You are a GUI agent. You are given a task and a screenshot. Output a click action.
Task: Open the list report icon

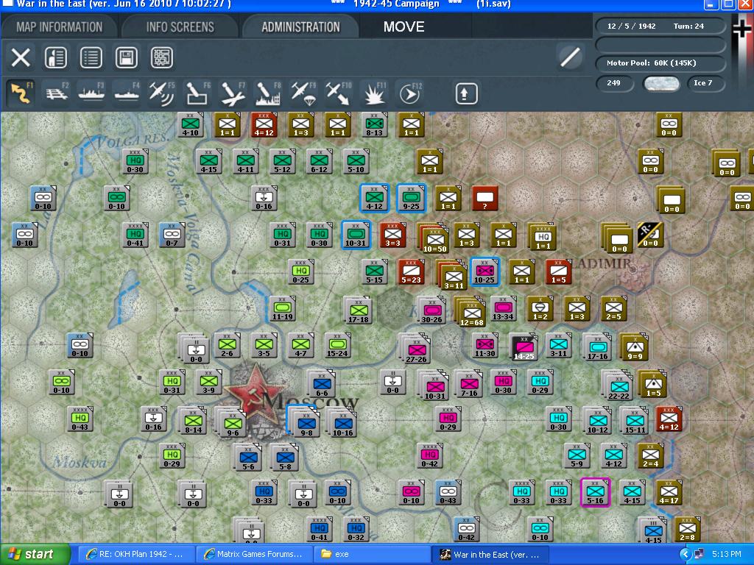pos(91,57)
